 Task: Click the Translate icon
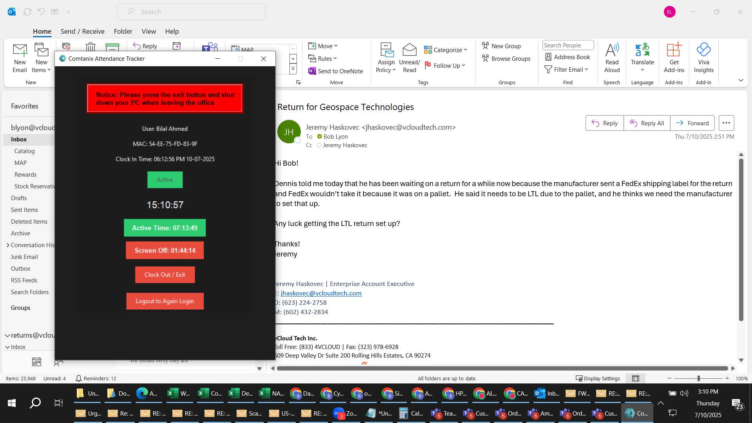(642, 58)
